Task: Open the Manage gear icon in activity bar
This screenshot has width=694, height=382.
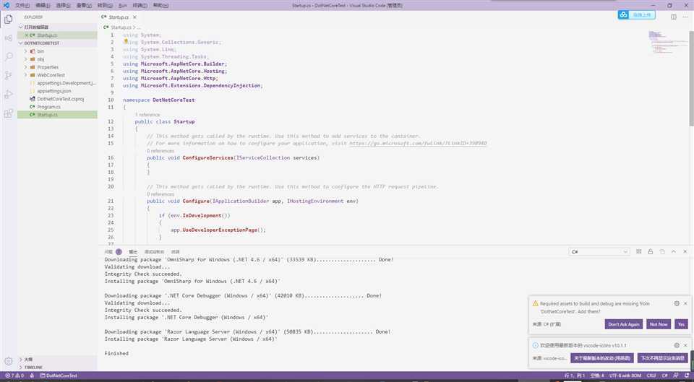Action: (x=9, y=361)
